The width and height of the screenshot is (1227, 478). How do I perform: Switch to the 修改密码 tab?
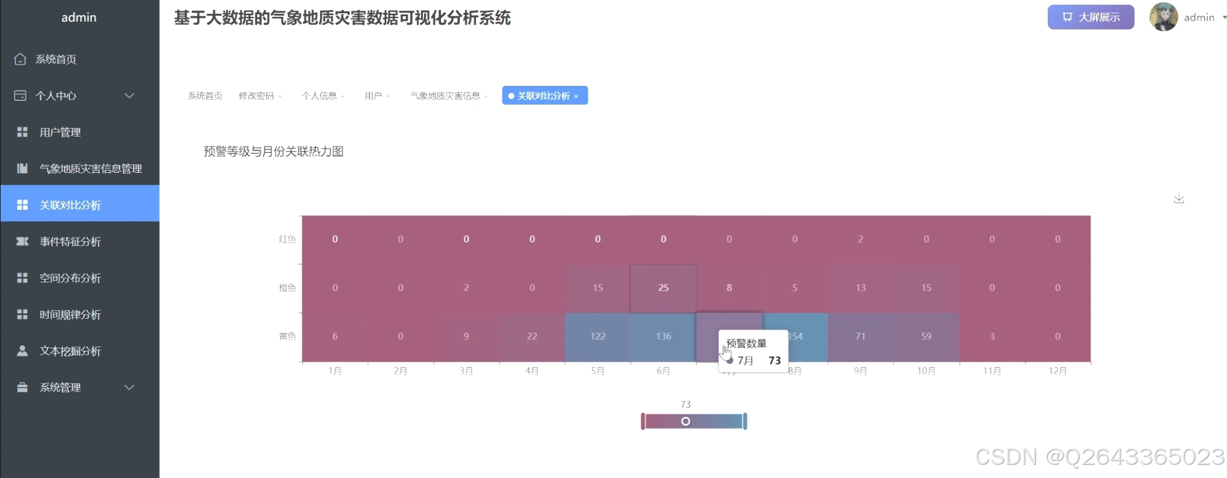tap(256, 96)
